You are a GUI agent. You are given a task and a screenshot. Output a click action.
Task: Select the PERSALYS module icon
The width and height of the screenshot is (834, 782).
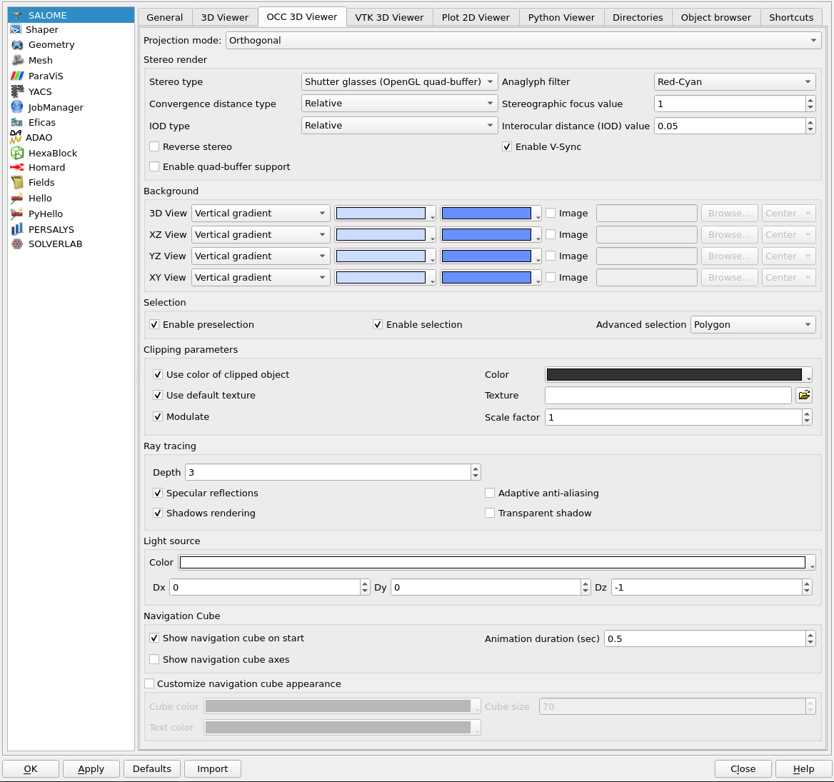point(18,229)
